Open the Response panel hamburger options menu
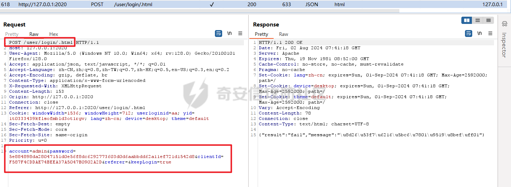The height and width of the screenshot is (187, 511). (x=490, y=33)
